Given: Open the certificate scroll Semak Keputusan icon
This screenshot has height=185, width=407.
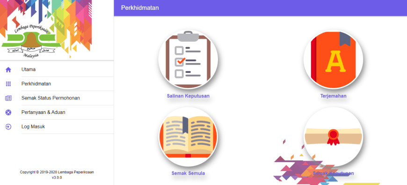Looking at the screenshot, I should pyautogui.click(x=333, y=137).
